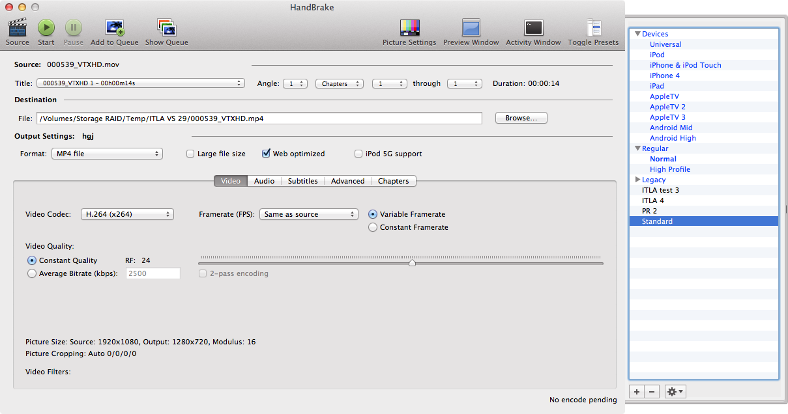Viewport: 788px width, 414px height.
Task: Open the Title dropdown menu
Action: click(140, 83)
